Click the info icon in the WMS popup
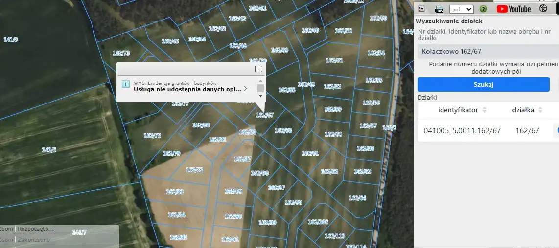This screenshot has height=248, width=559. tap(125, 84)
